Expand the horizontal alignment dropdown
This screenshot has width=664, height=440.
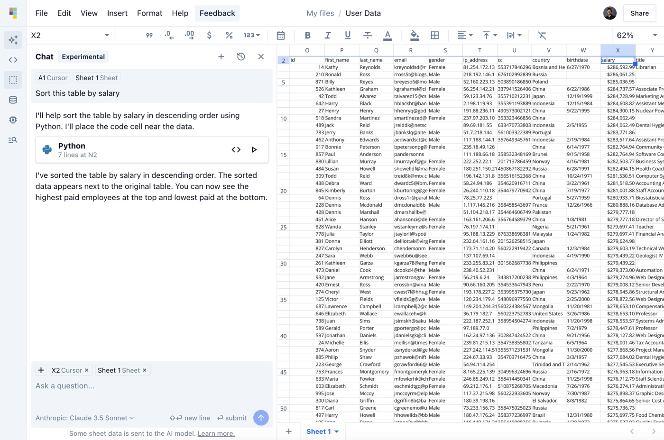point(465,35)
